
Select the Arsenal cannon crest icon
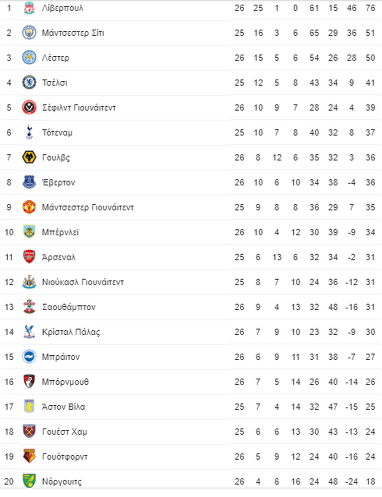[x=29, y=257]
